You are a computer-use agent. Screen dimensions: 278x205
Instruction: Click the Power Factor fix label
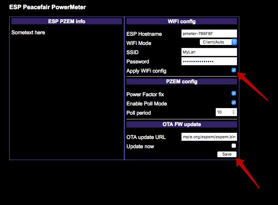click(145, 94)
